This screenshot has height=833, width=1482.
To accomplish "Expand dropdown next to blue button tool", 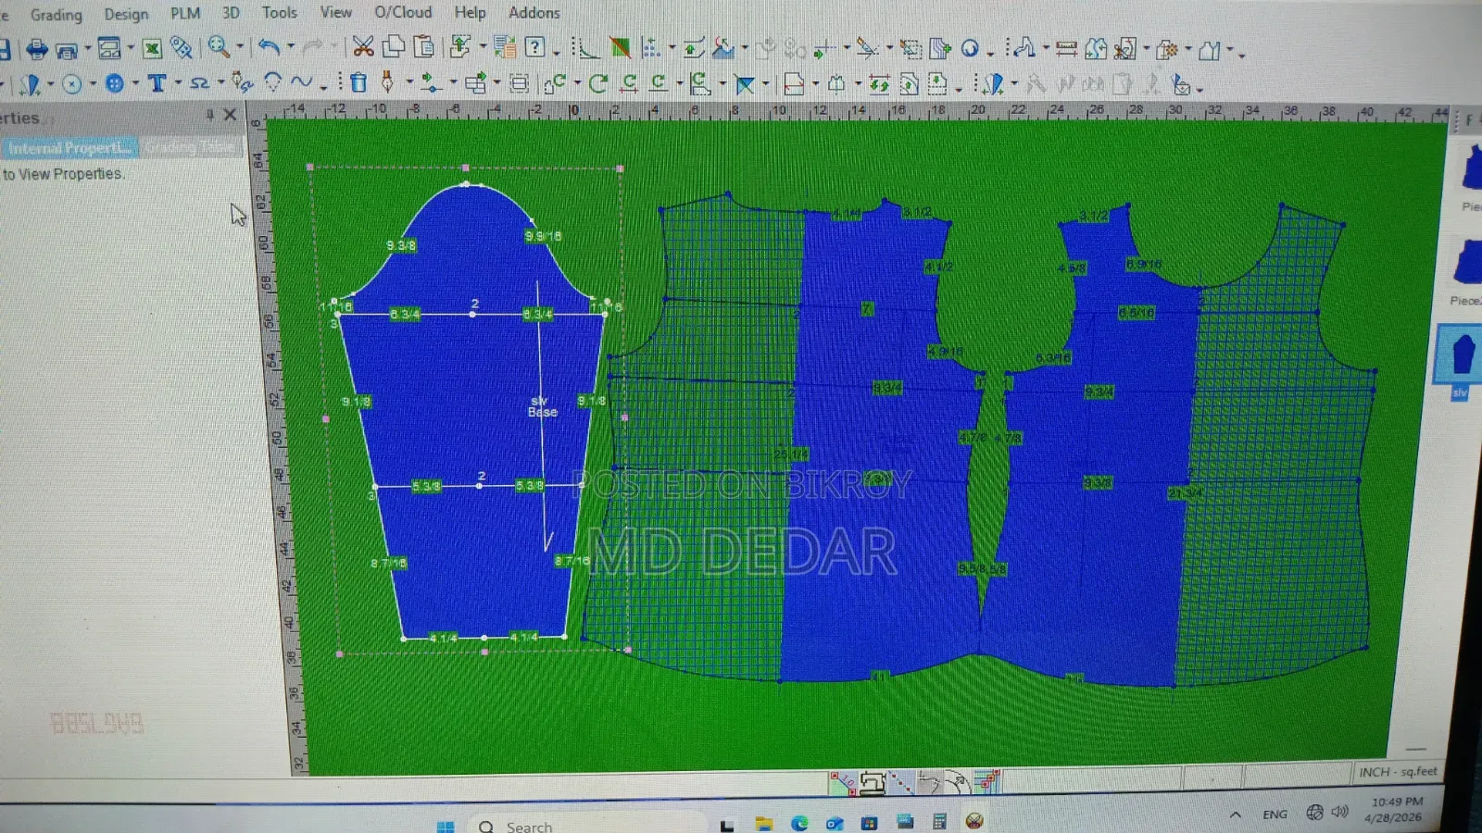I will coord(135,84).
